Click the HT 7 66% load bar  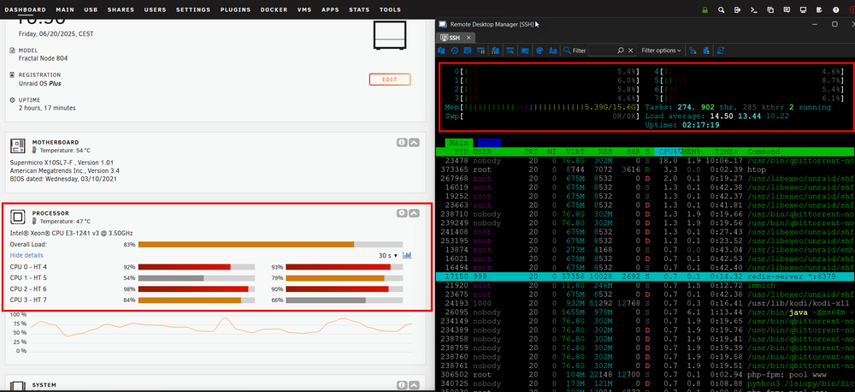point(344,300)
